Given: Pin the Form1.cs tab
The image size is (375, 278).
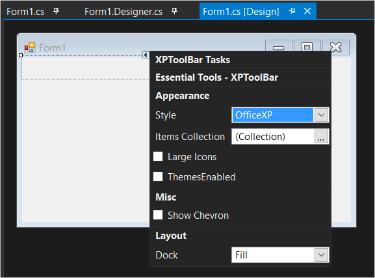Looking at the screenshot, I should click(56, 11).
